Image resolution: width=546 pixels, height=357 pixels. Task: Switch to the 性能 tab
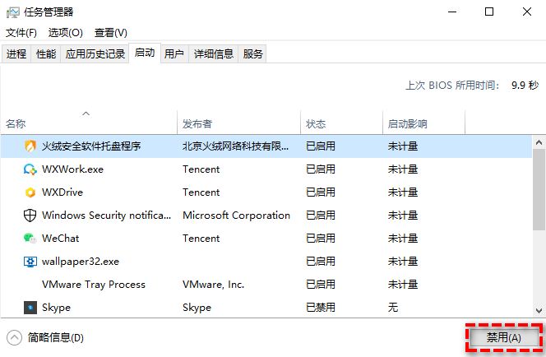tap(46, 54)
